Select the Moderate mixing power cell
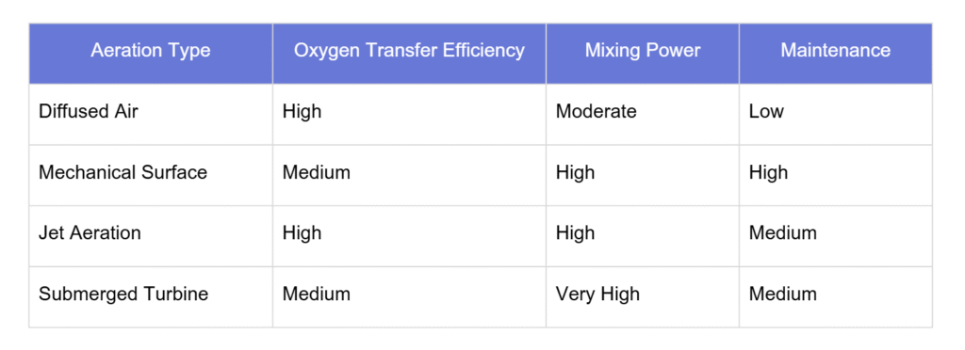The image size is (965, 350). coord(643,114)
